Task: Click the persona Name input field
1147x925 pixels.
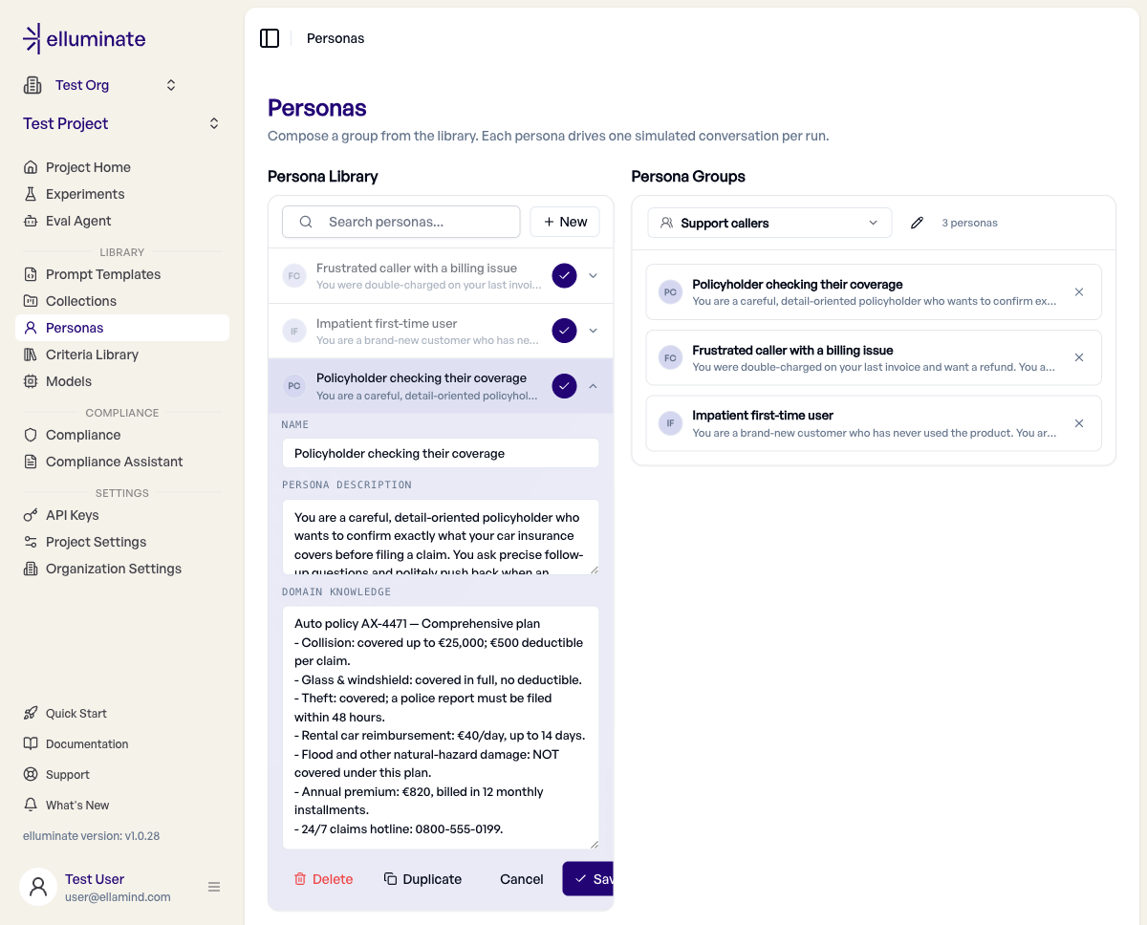Action: point(441,454)
